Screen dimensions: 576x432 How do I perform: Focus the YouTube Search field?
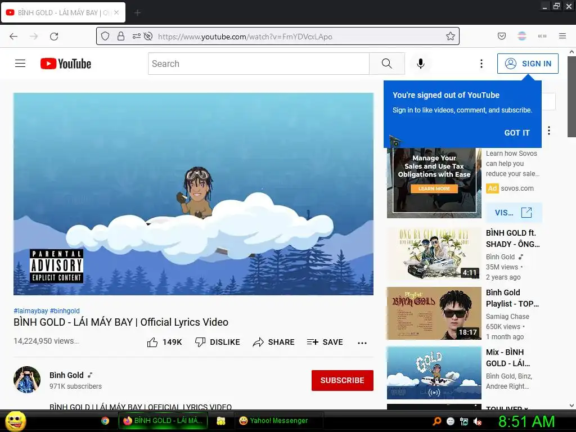click(x=259, y=64)
